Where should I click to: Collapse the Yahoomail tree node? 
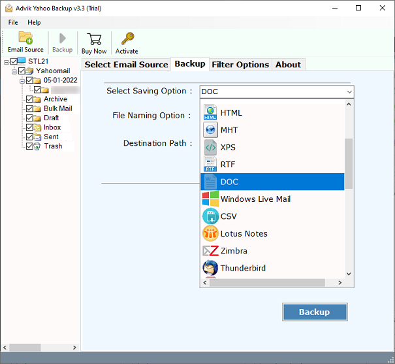pyautogui.click(x=14, y=72)
